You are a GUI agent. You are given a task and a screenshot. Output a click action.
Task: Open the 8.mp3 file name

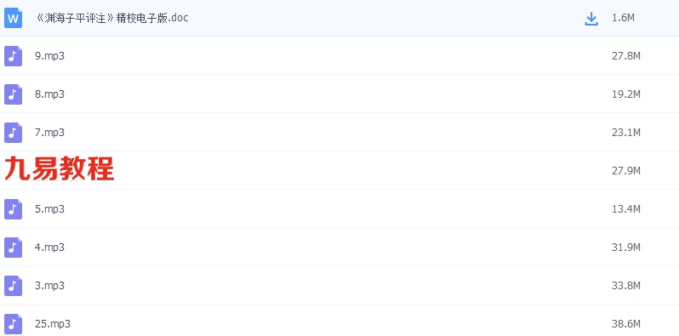[x=50, y=94]
